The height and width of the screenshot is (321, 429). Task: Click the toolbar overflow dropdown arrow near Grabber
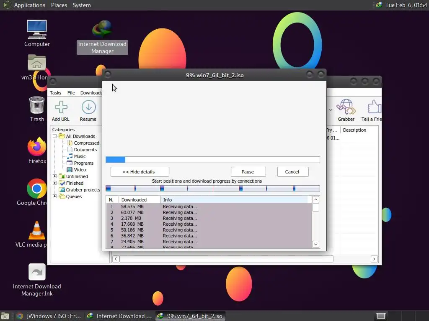(331, 110)
